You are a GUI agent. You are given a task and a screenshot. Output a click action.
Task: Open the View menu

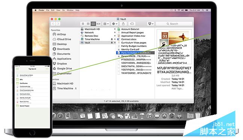click(x=58, y=10)
